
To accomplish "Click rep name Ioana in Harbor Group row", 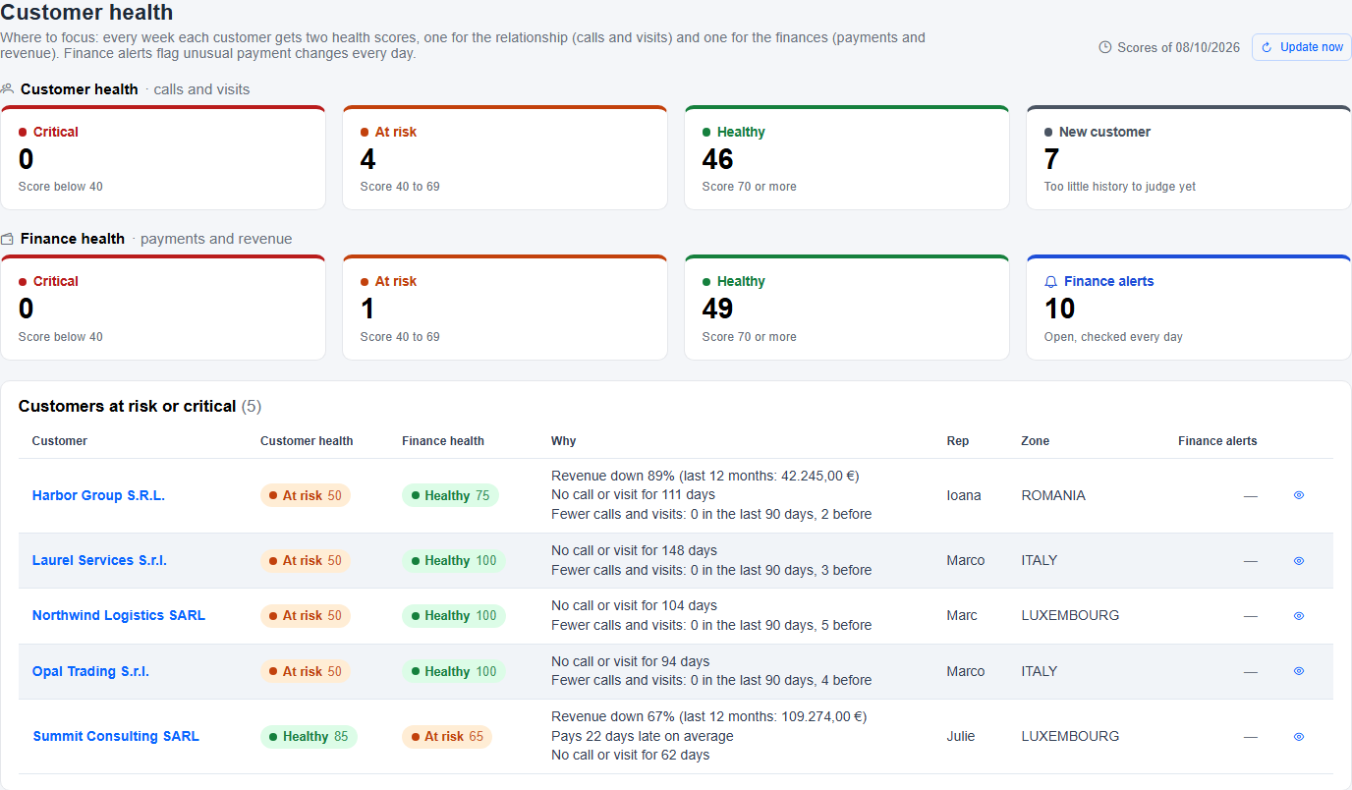I will pyautogui.click(x=964, y=495).
